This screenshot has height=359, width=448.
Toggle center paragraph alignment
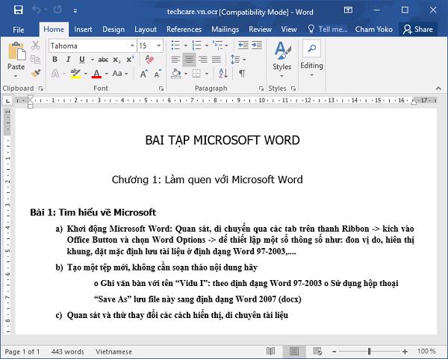tap(189, 60)
